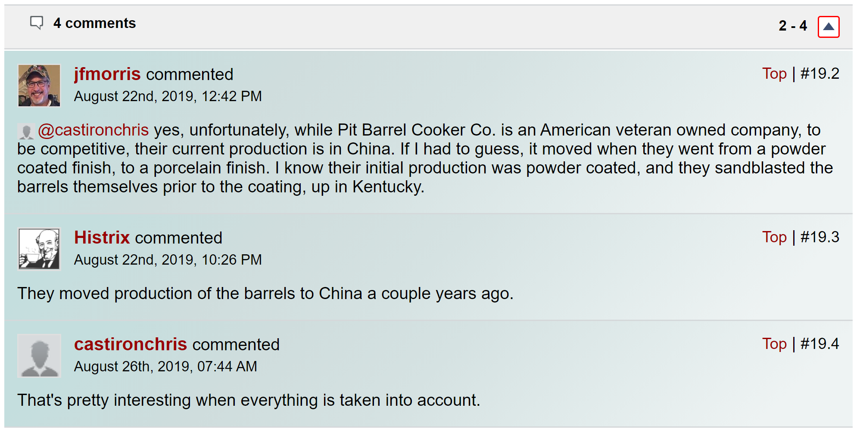Click the 4 comments heading
The width and height of the screenshot is (863, 432).
94,23
